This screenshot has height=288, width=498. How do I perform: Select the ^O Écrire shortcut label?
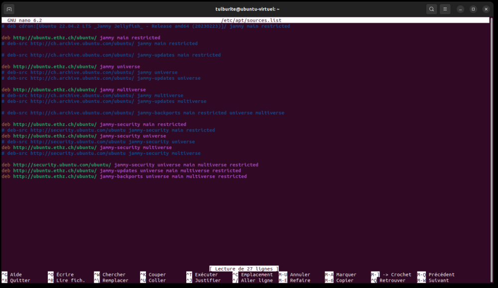tap(61, 275)
